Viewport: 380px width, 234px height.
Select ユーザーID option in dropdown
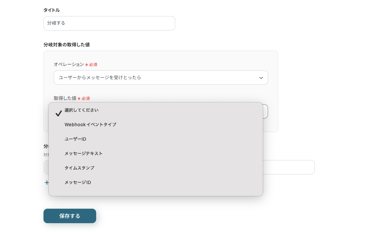point(75,139)
